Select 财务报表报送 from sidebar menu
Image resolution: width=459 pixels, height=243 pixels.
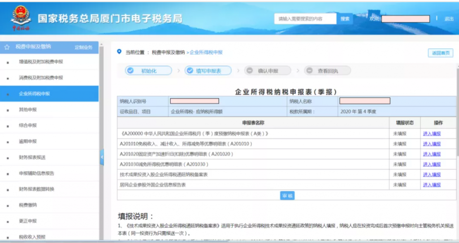click(x=32, y=158)
